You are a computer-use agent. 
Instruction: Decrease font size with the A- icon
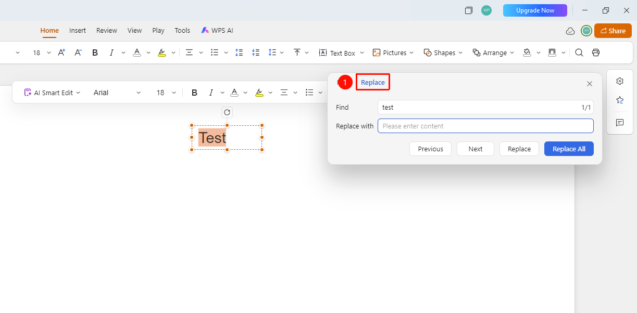(x=78, y=53)
